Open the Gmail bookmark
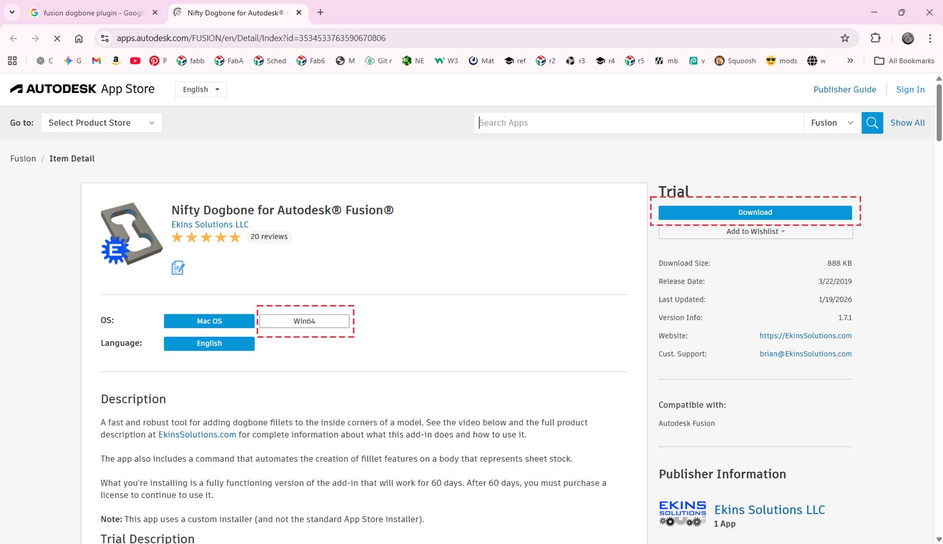The image size is (943, 544). point(96,60)
